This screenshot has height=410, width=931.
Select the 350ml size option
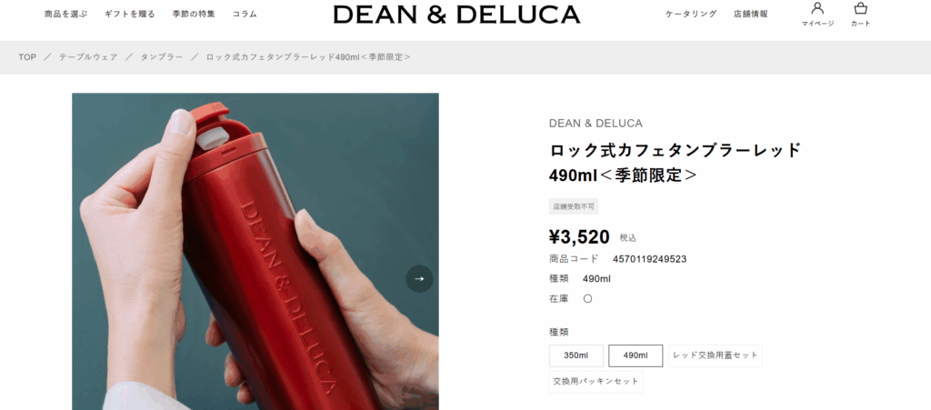[576, 355]
